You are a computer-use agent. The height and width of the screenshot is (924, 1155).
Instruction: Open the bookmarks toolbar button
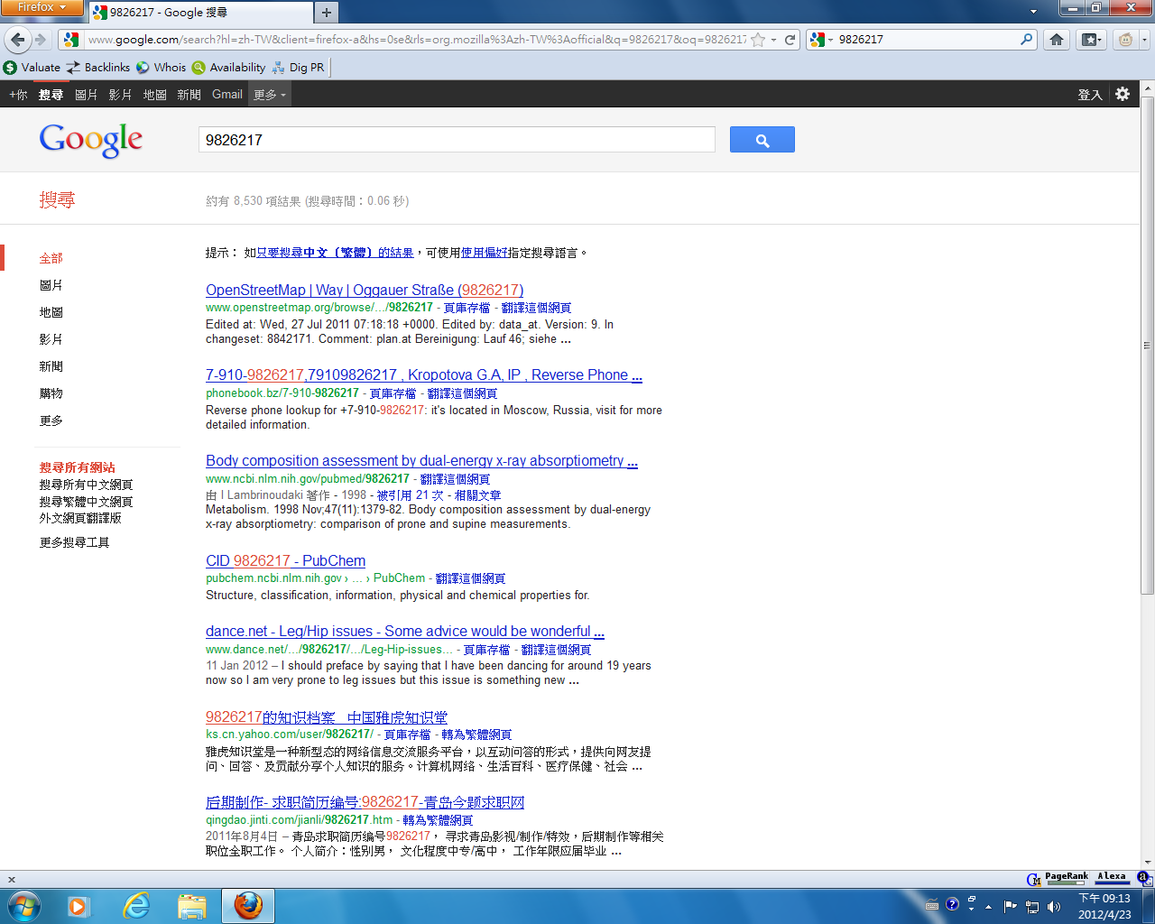[x=1092, y=40]
